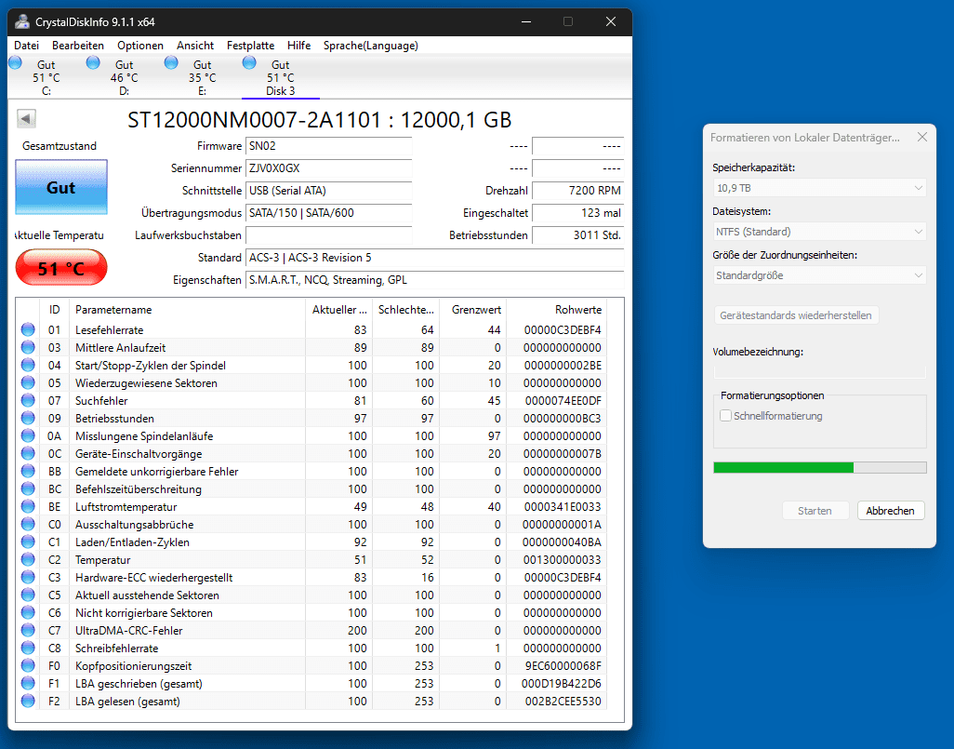Open the Dateisystem dropdown showing NTFS

[819, 232]
